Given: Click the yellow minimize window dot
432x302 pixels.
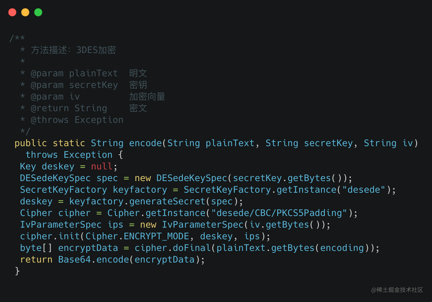Looking at the screenshot, I should coord(25,12).
